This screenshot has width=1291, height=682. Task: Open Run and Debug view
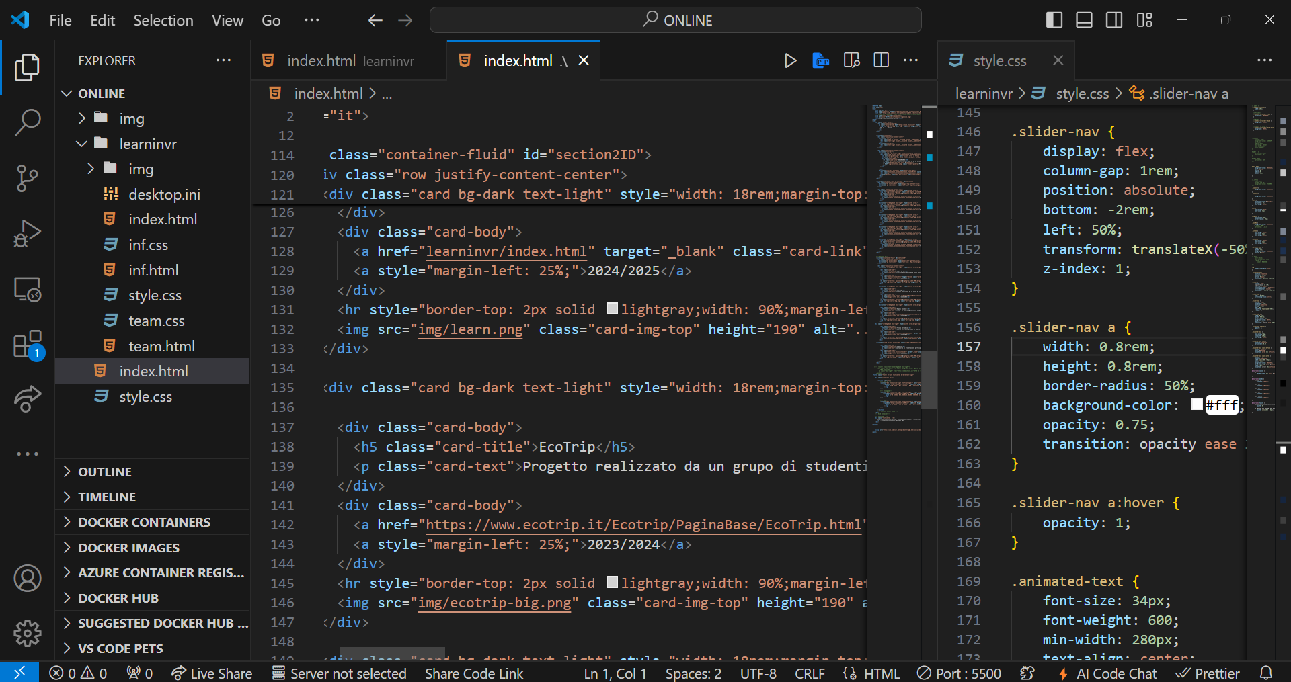pyautogui.click(x=27, y=234)
